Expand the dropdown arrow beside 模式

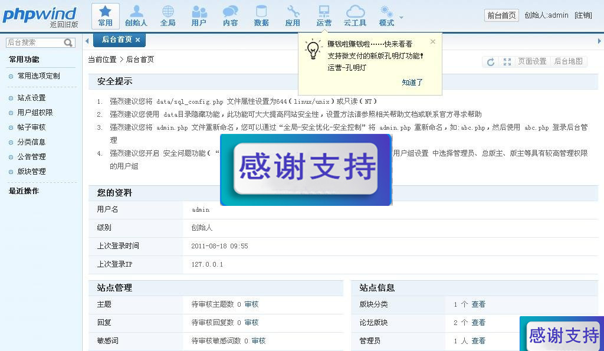point(401,17)
